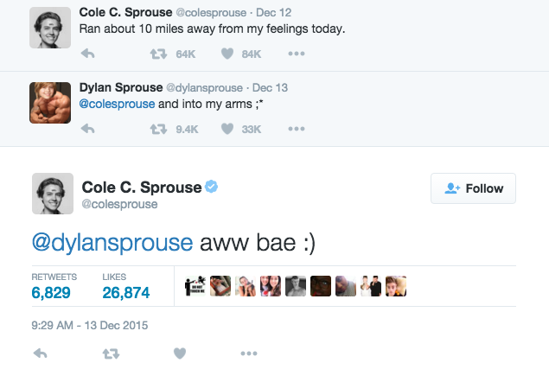Like Dylan's tweet with 33K likes
This screenshot has width=549, height=382.
pyautogui.click(x=227, y=129)
